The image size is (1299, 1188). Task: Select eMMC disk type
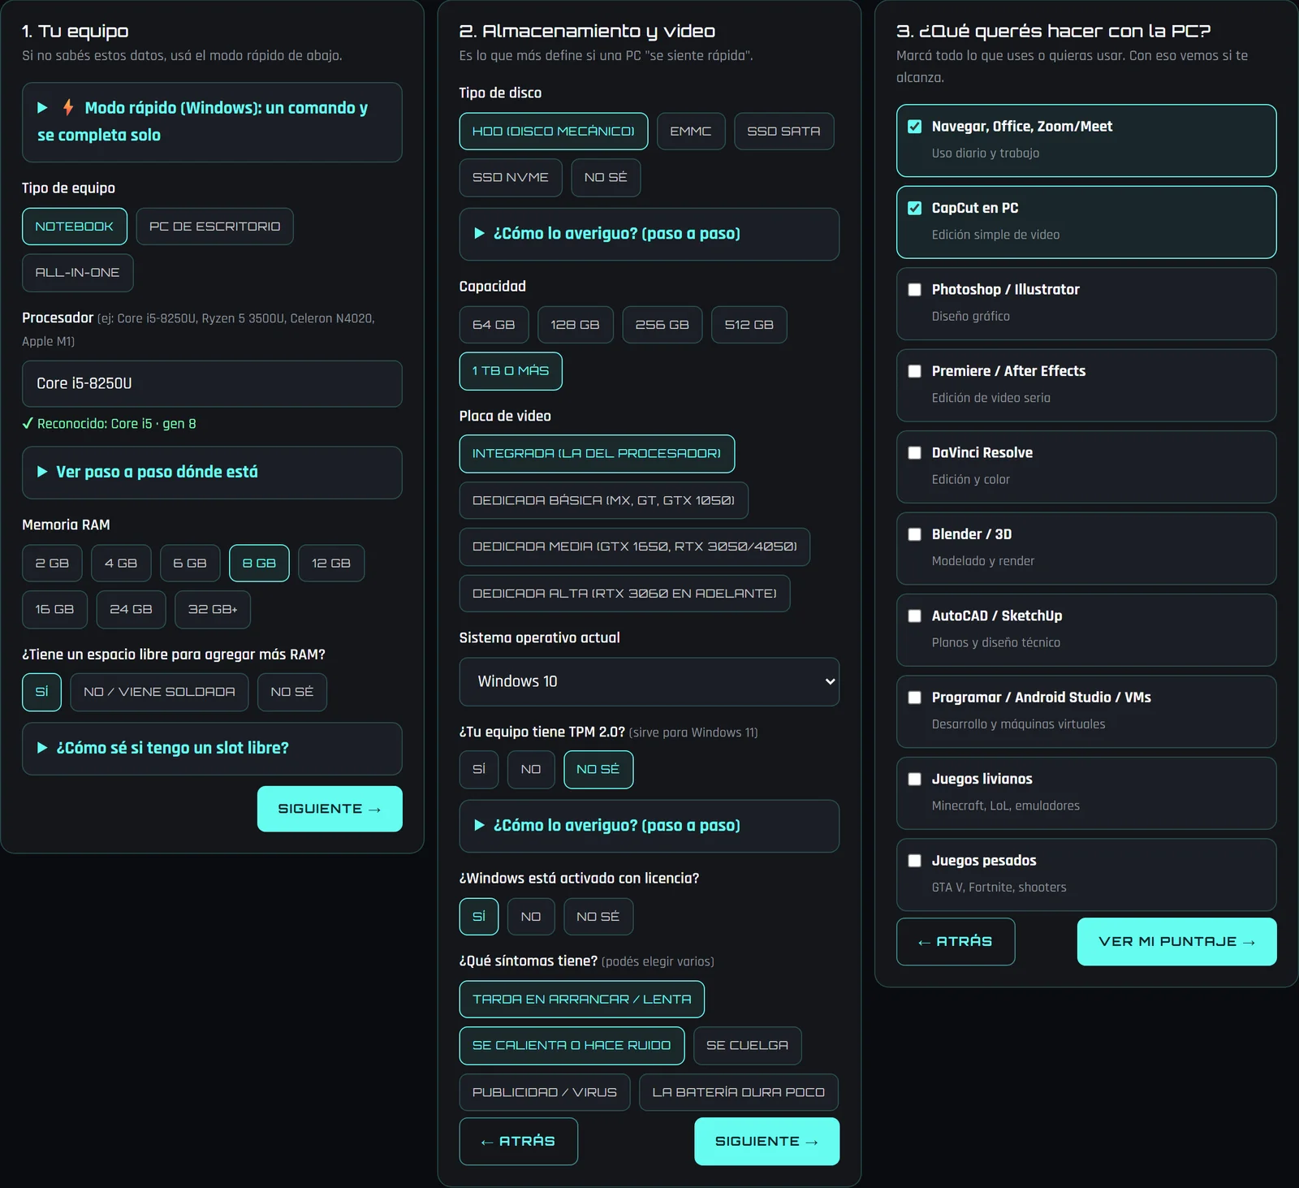(x=691, y=132)
